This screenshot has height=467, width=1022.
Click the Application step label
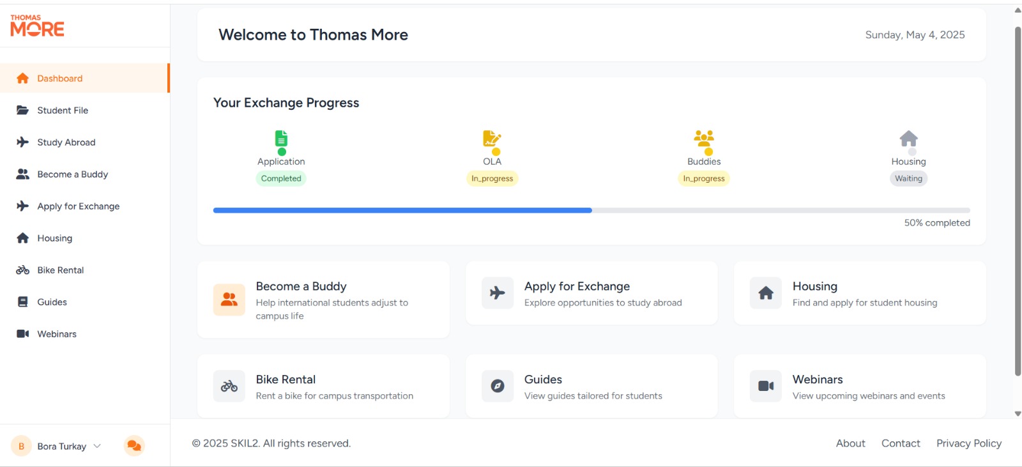(281, 162)
